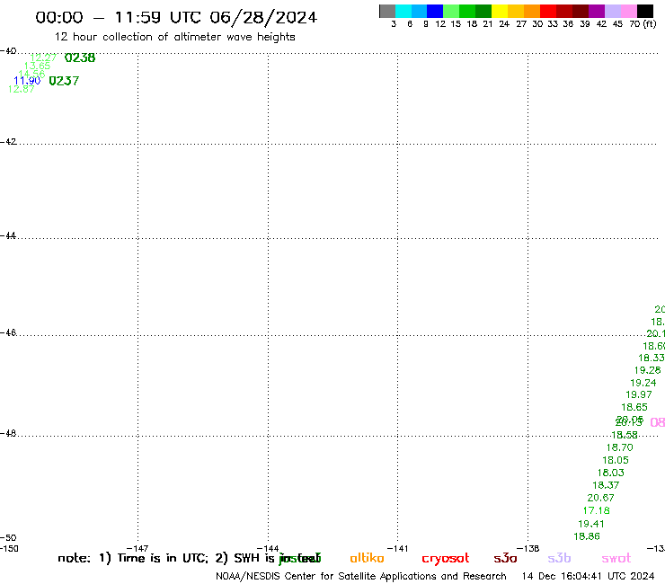Click the 'swot' satellite legend label
The height and width of the screenshot is (584, 665).
point(616,559)
